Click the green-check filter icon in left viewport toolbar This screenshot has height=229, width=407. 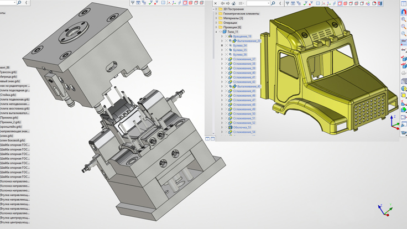pos(150,3)
